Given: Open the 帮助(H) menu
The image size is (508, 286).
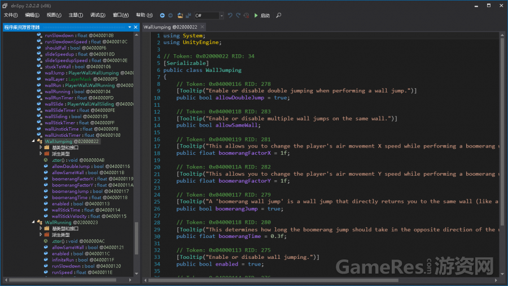Looking at the screenshot, I should click(x=144, y=15).
